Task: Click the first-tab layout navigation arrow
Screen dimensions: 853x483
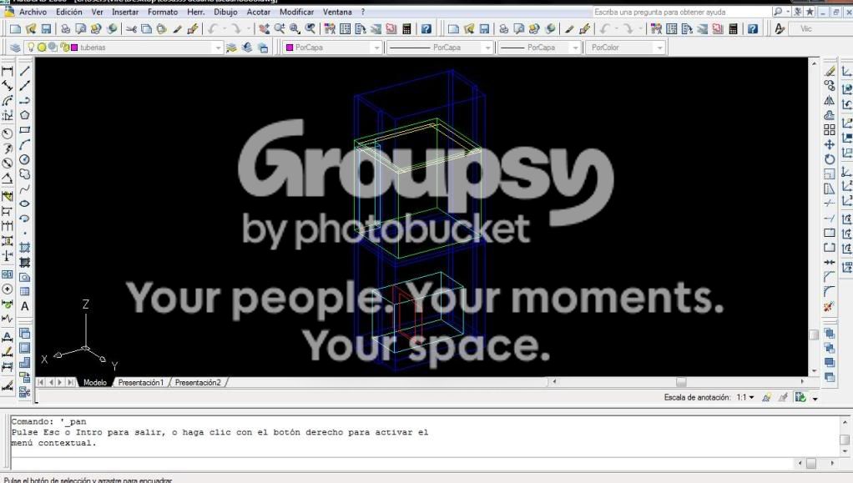Action: (41, 382)
